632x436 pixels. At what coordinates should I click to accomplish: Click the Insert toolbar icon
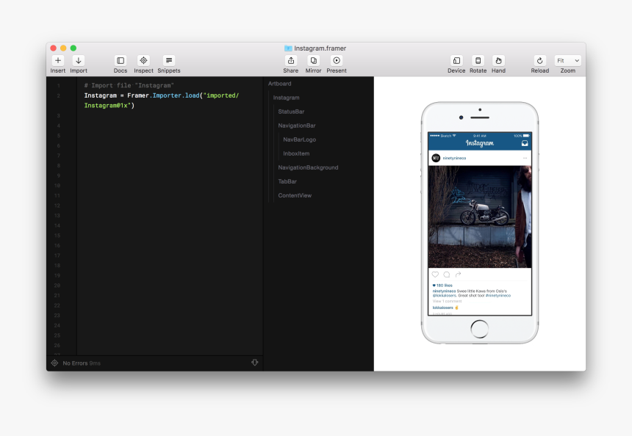[58, 61]
